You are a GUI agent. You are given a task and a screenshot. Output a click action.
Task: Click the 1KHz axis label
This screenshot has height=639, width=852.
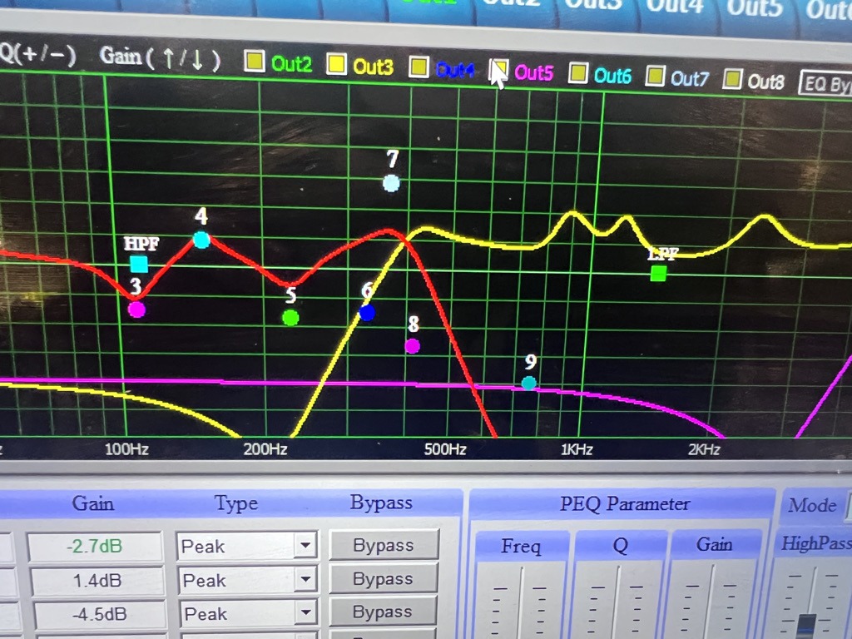click(x=577, y=449)
